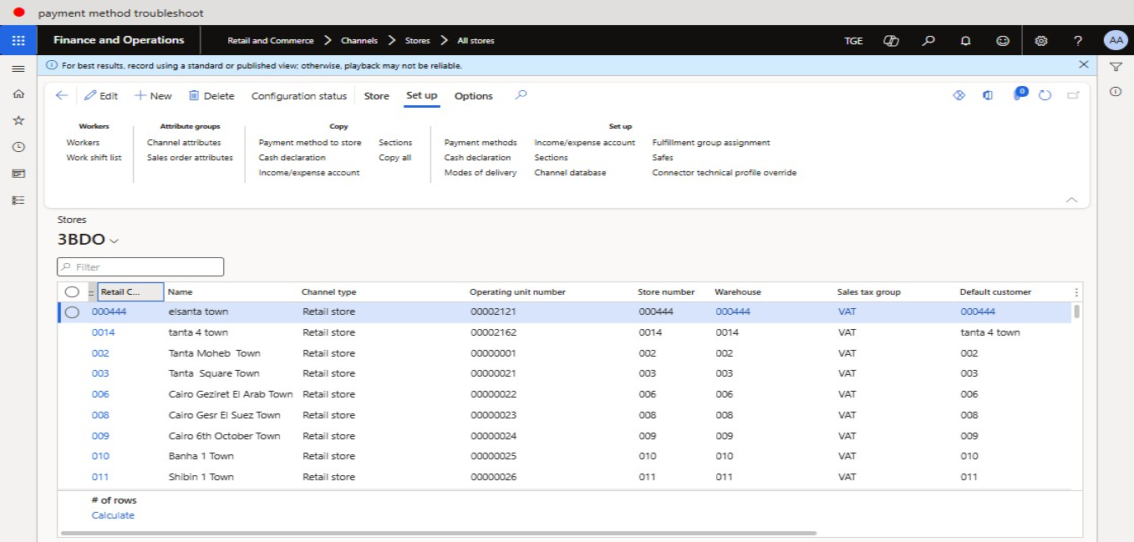Switch to the Options tab
This screenshot has height=542, width=1134.
(x=473, y=96)
